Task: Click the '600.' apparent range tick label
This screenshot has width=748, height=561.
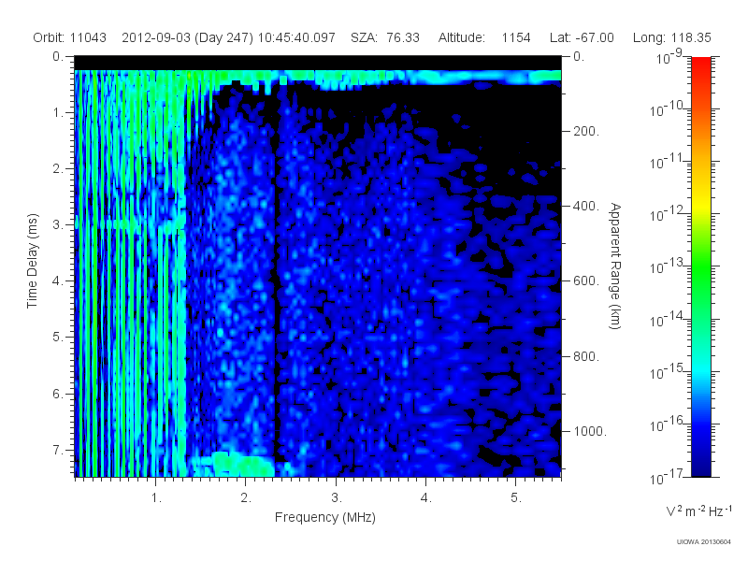Action: 586,281
